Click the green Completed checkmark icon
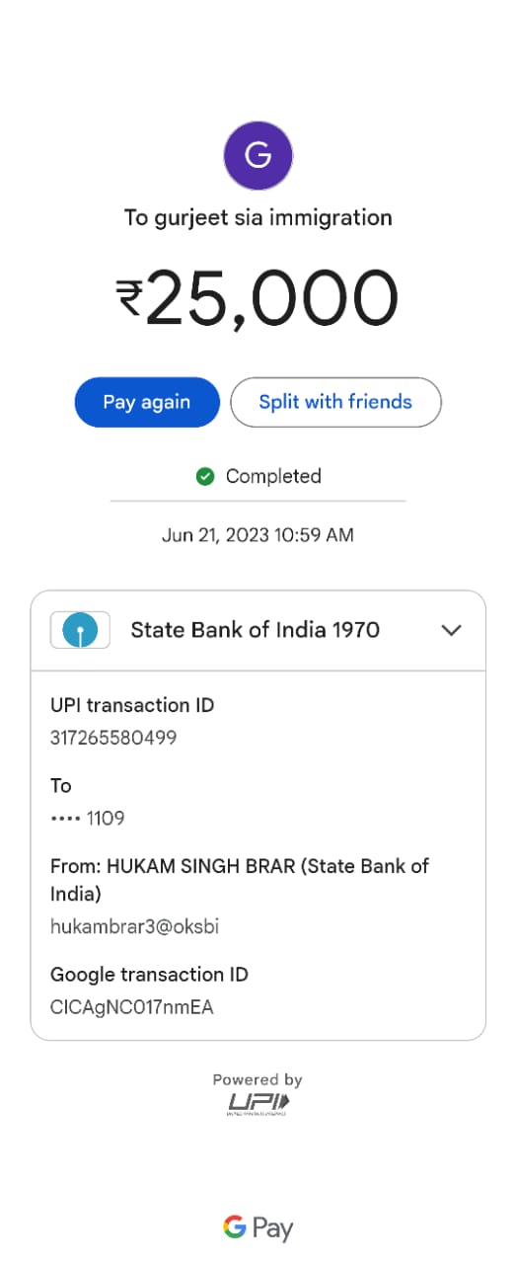517x1264 pixels. pos(205,477)
